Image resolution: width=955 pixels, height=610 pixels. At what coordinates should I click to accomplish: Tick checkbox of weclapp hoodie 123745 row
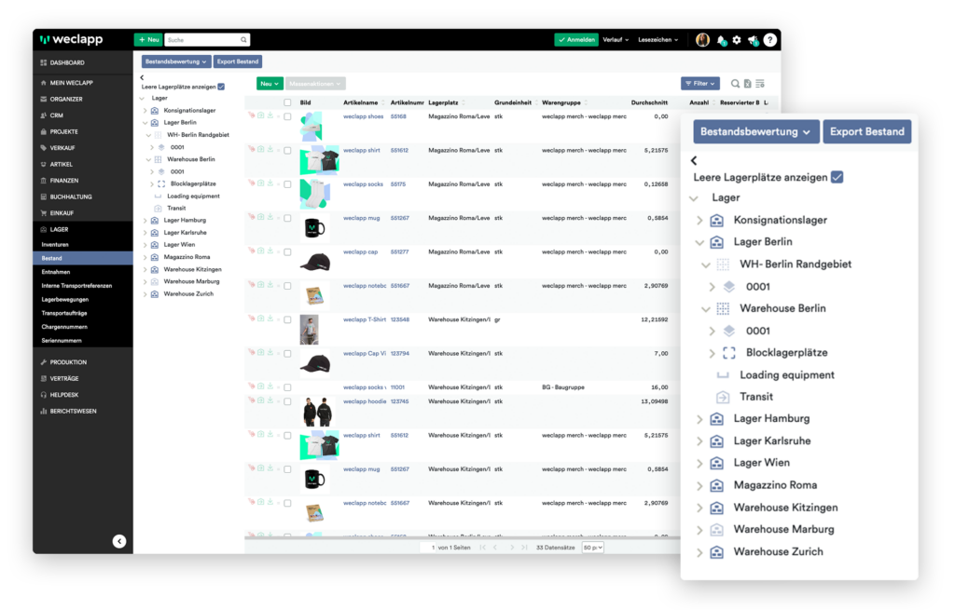[287, 401]
